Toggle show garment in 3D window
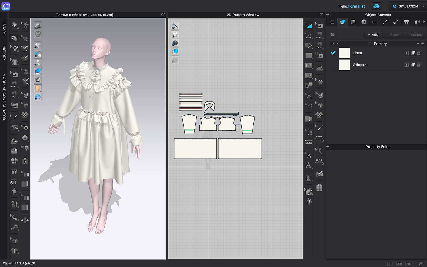Viewport: 427px width, 267px height. (x=38, y=45)
